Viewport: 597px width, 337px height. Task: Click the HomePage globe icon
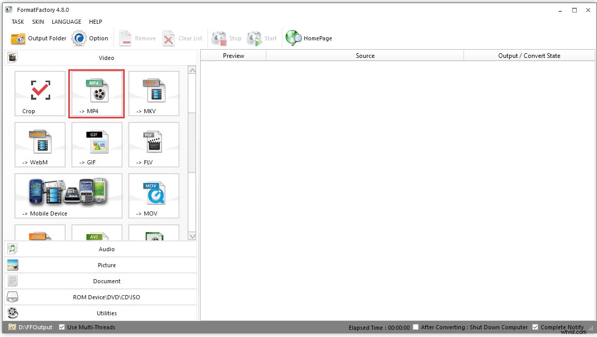coord(294,38)
